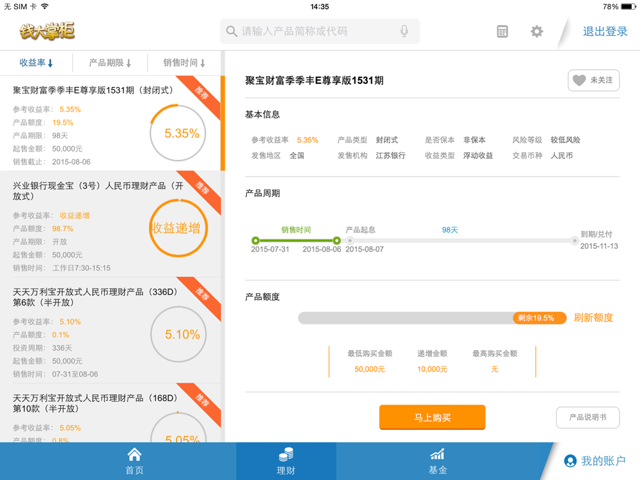Tap sale start marker 2015-07-31

[255, 241]
